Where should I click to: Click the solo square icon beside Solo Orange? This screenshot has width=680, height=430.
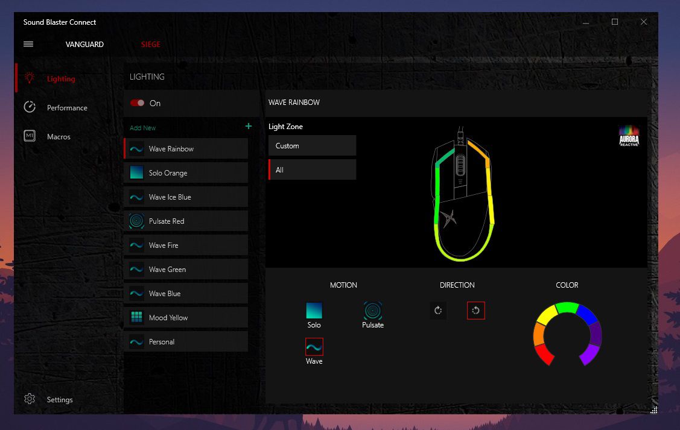(136, 172)
